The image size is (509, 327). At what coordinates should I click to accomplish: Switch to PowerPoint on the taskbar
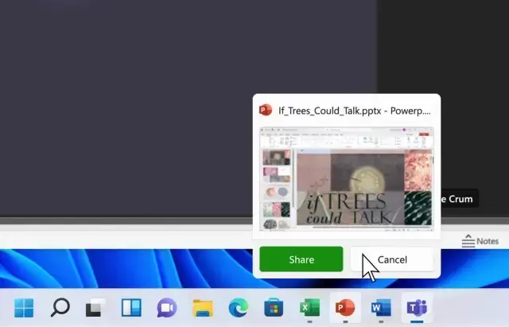(345, 308)
